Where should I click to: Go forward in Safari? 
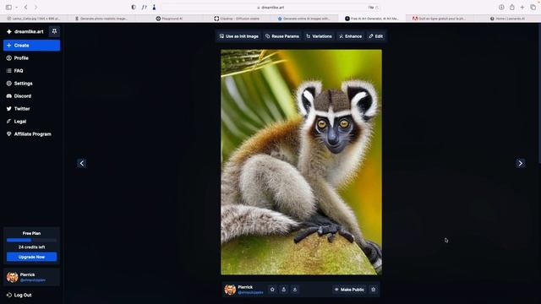(36, 8)
